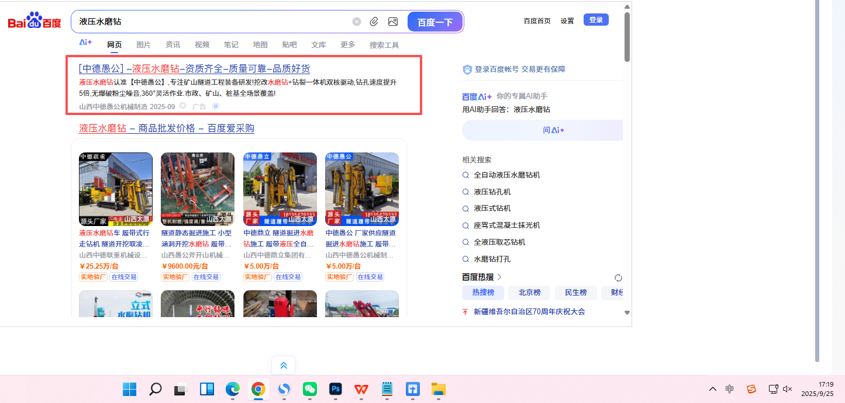Refresh the Baidu hot search list
This screenshot has width=845, height=403.
pyautogui.click(x=618, y=277)
